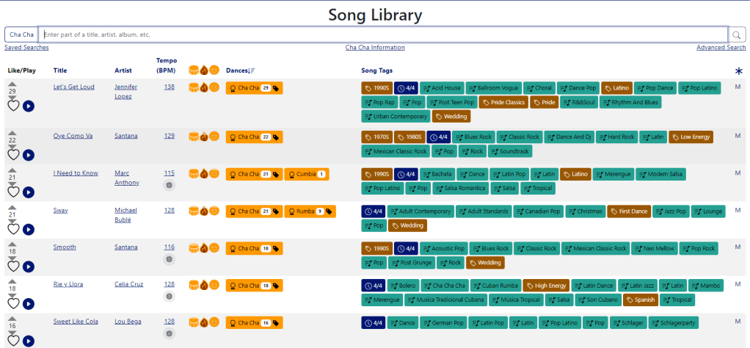This screenshot has width=750, height=348.
Task: Click the Pride Classics tag
Action: coord(503,103)
